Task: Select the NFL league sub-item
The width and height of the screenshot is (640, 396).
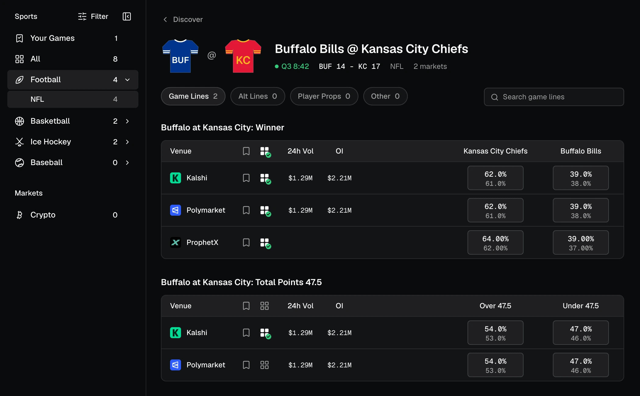Action: pyautogui.click(x=73, y=99)
